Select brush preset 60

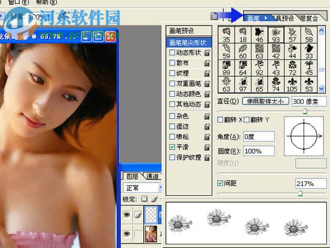(243, 52)
